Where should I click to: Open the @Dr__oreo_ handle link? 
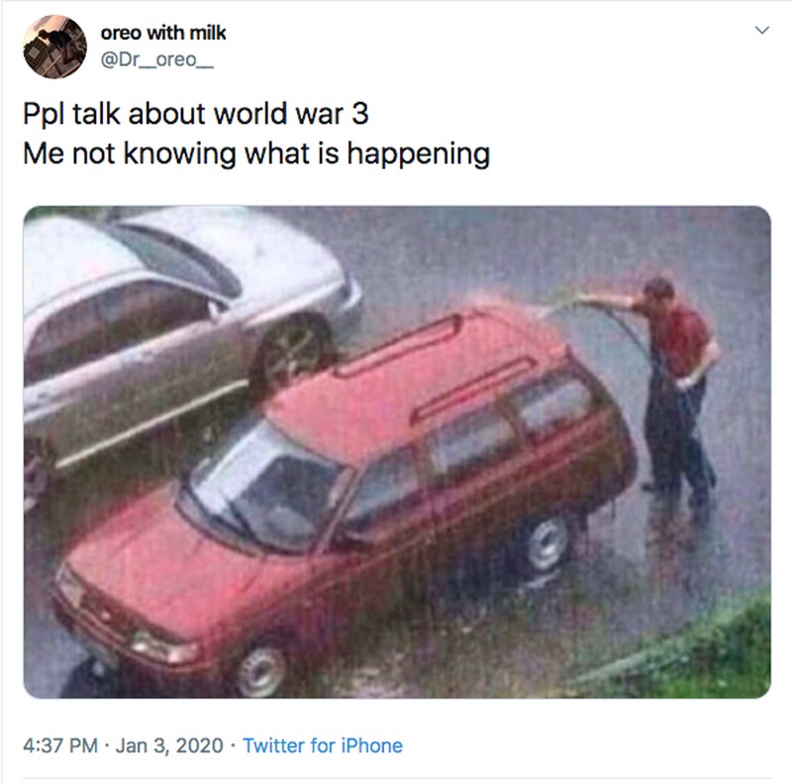[157, 59]
